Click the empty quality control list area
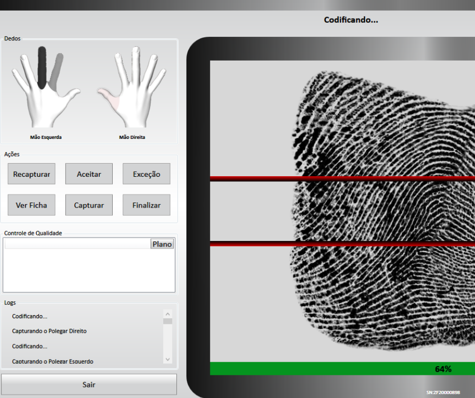This screenshot has width=475, height=398. tap(89, 271)
